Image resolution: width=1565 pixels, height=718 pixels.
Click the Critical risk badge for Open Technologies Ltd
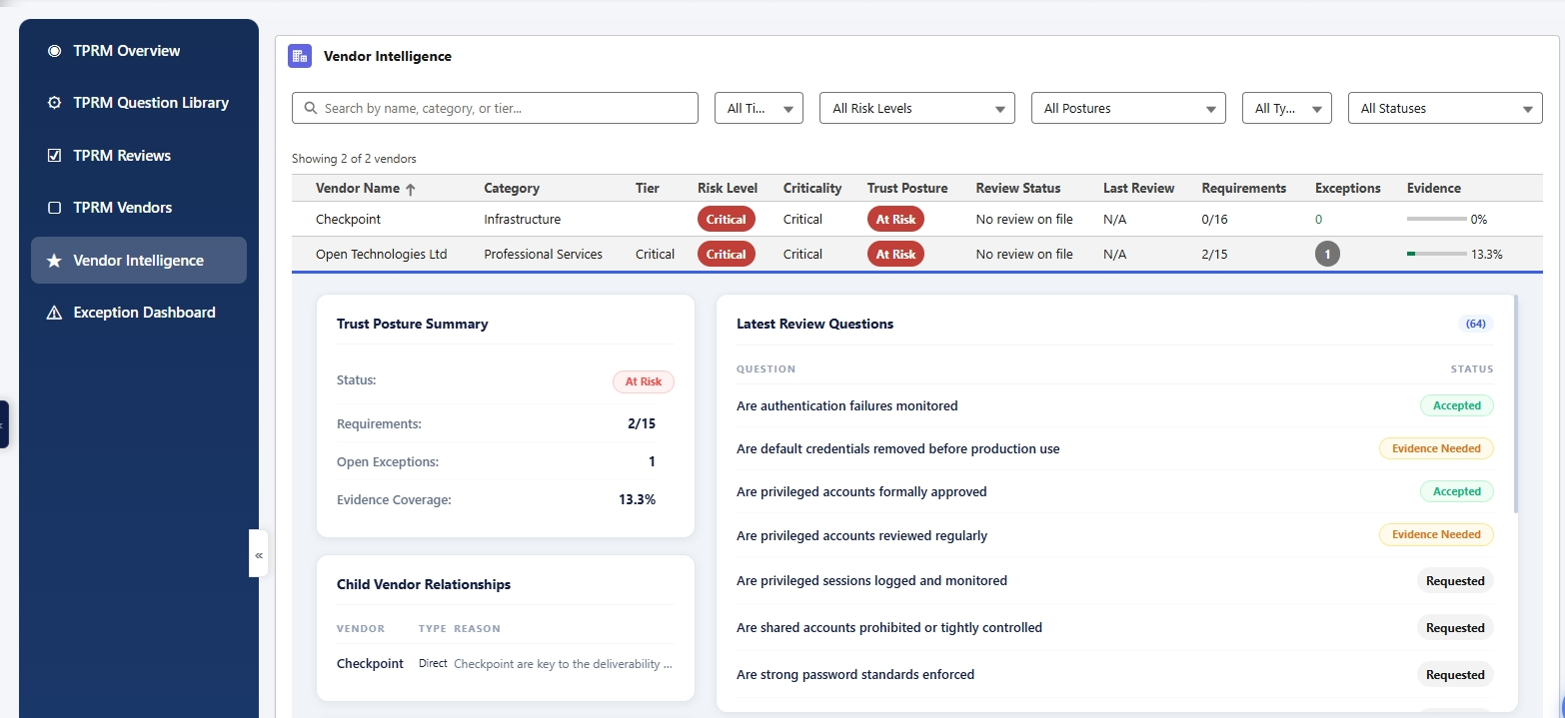[726, 254]
